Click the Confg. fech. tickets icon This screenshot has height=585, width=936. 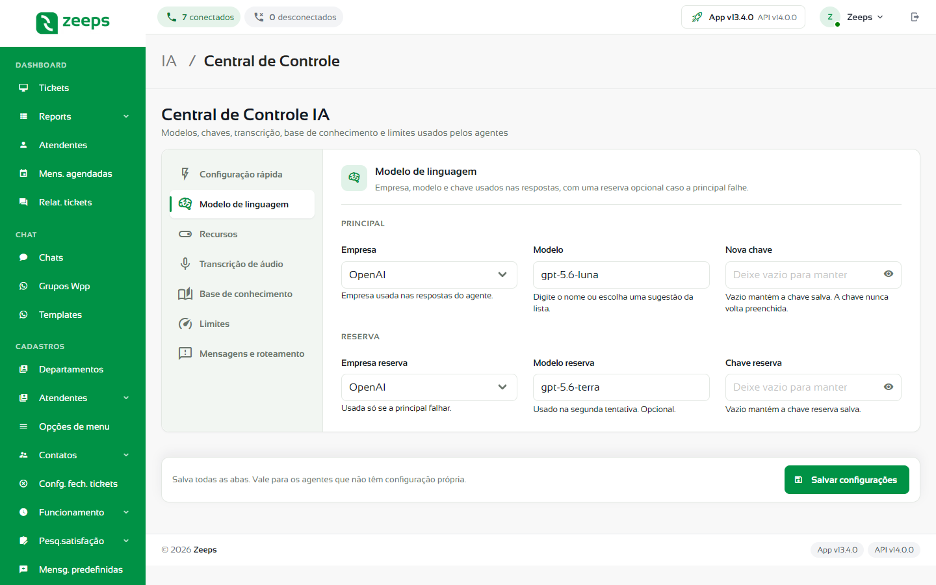(x=23, y=484)
